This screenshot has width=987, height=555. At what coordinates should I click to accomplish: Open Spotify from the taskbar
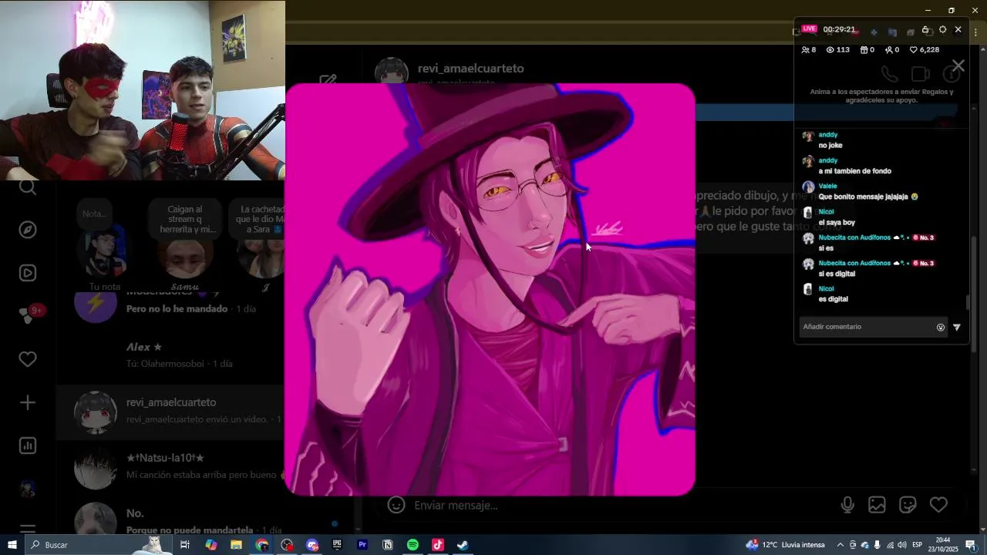click(413, 545)
